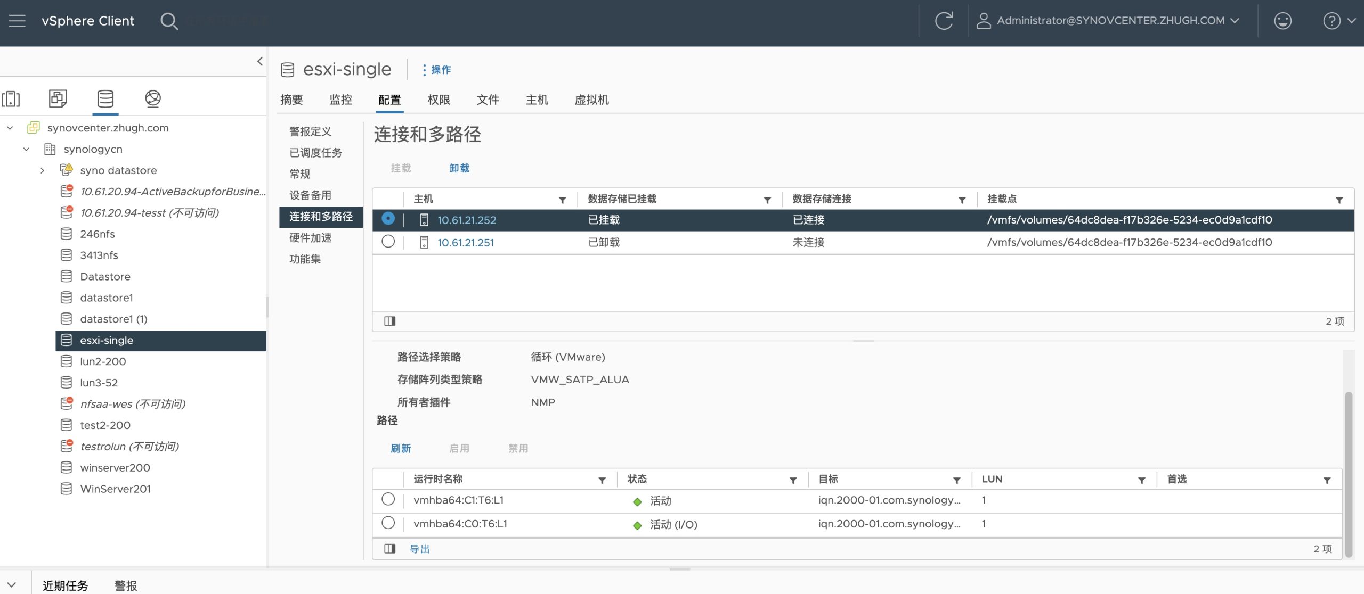Click 刷新 to refresh paths
Image resolution: width=1364 pixels, height=594 pixels.
[x=401, y=448]
